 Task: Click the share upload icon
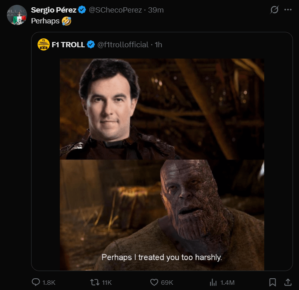(288, 282)
